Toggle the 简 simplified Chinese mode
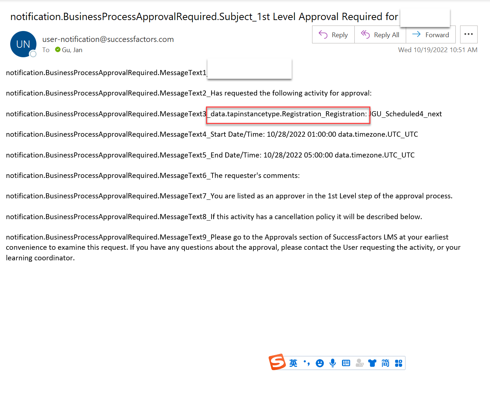This screenshot has width=490, height=408. pyautogui.click(x=385, y=363)
